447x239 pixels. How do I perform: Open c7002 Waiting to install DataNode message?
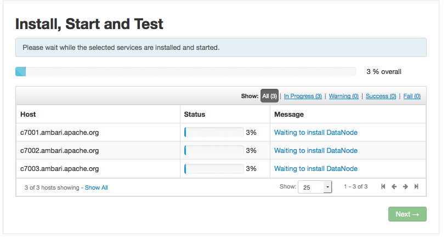click(315, 150)
